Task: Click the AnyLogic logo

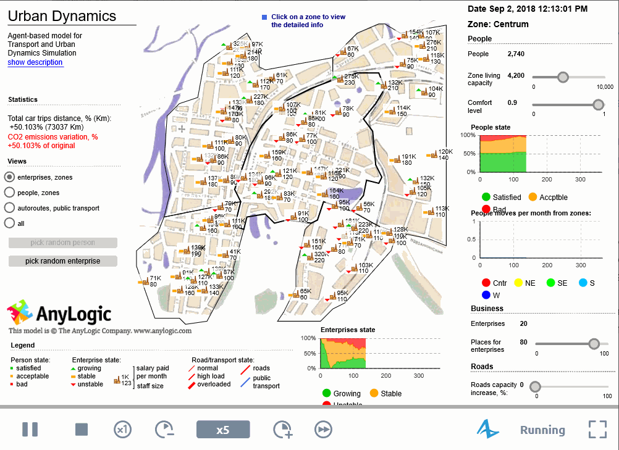Action: coord(59,314)
